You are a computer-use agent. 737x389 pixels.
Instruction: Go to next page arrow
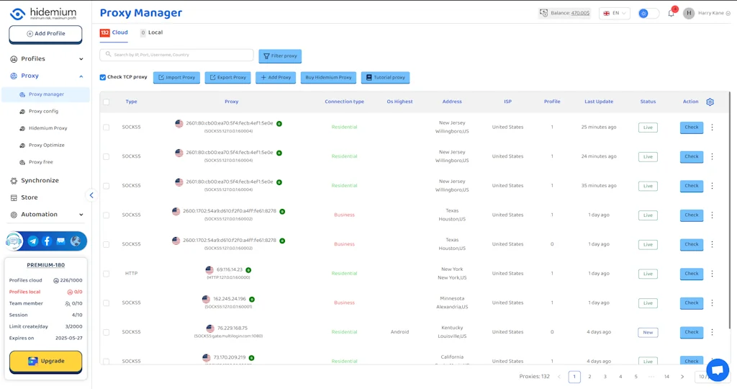click(x=682, y=376)
